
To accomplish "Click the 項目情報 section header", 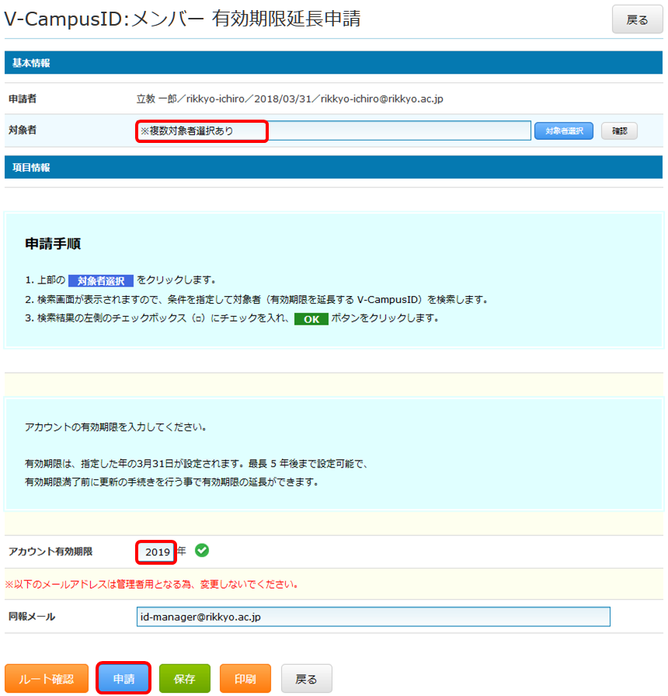I will (x=333, y=167).
